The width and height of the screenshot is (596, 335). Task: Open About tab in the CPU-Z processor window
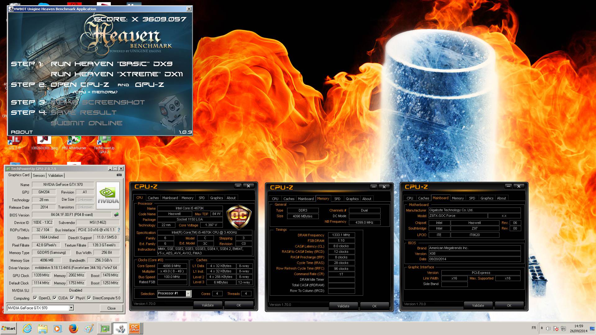pyautogui.click(x=231, y=198)
